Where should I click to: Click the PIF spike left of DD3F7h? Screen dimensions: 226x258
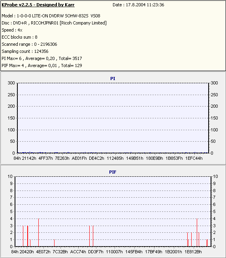(89, 236)
